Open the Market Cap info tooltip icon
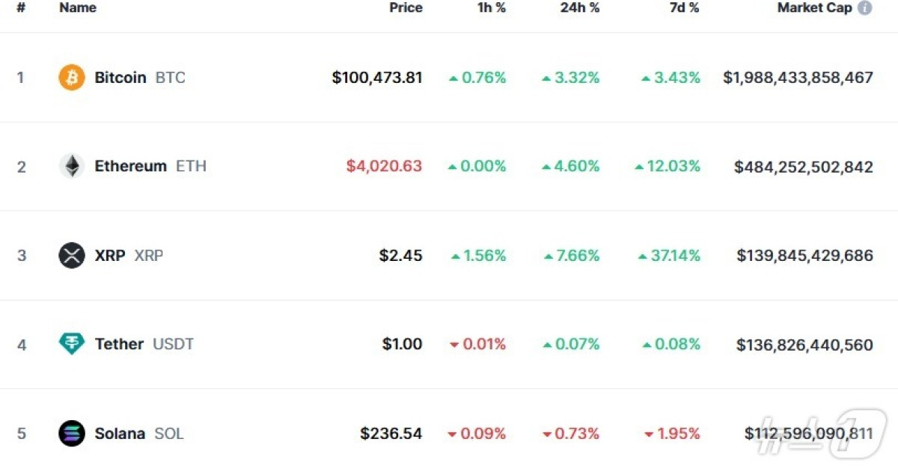 pos(867,7)
